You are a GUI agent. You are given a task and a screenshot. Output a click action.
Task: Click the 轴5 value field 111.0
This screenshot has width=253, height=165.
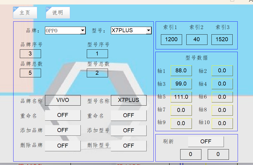coord(181,97)
